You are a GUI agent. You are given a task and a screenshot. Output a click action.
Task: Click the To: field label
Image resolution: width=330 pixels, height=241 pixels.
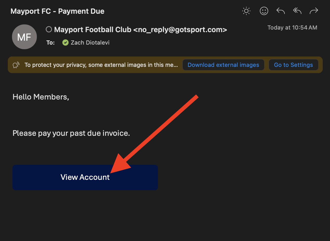[x=50, y=43]
